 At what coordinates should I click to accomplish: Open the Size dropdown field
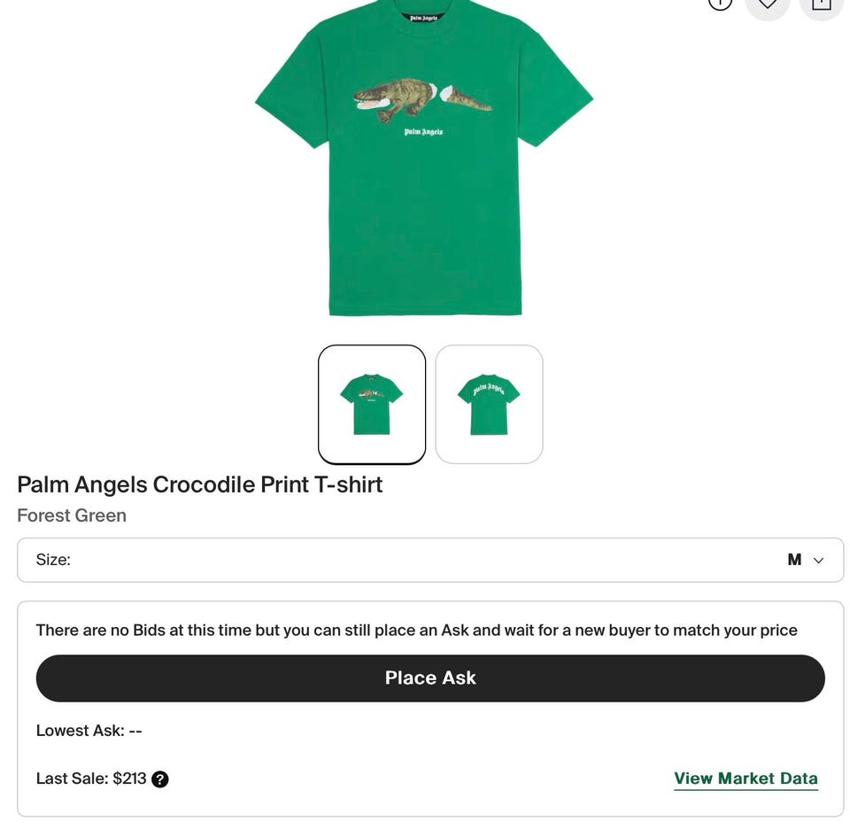tap(430, 560)
